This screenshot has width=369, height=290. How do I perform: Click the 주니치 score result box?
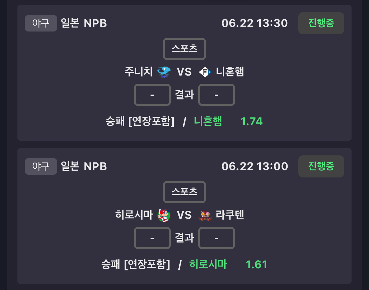[152, 95]
